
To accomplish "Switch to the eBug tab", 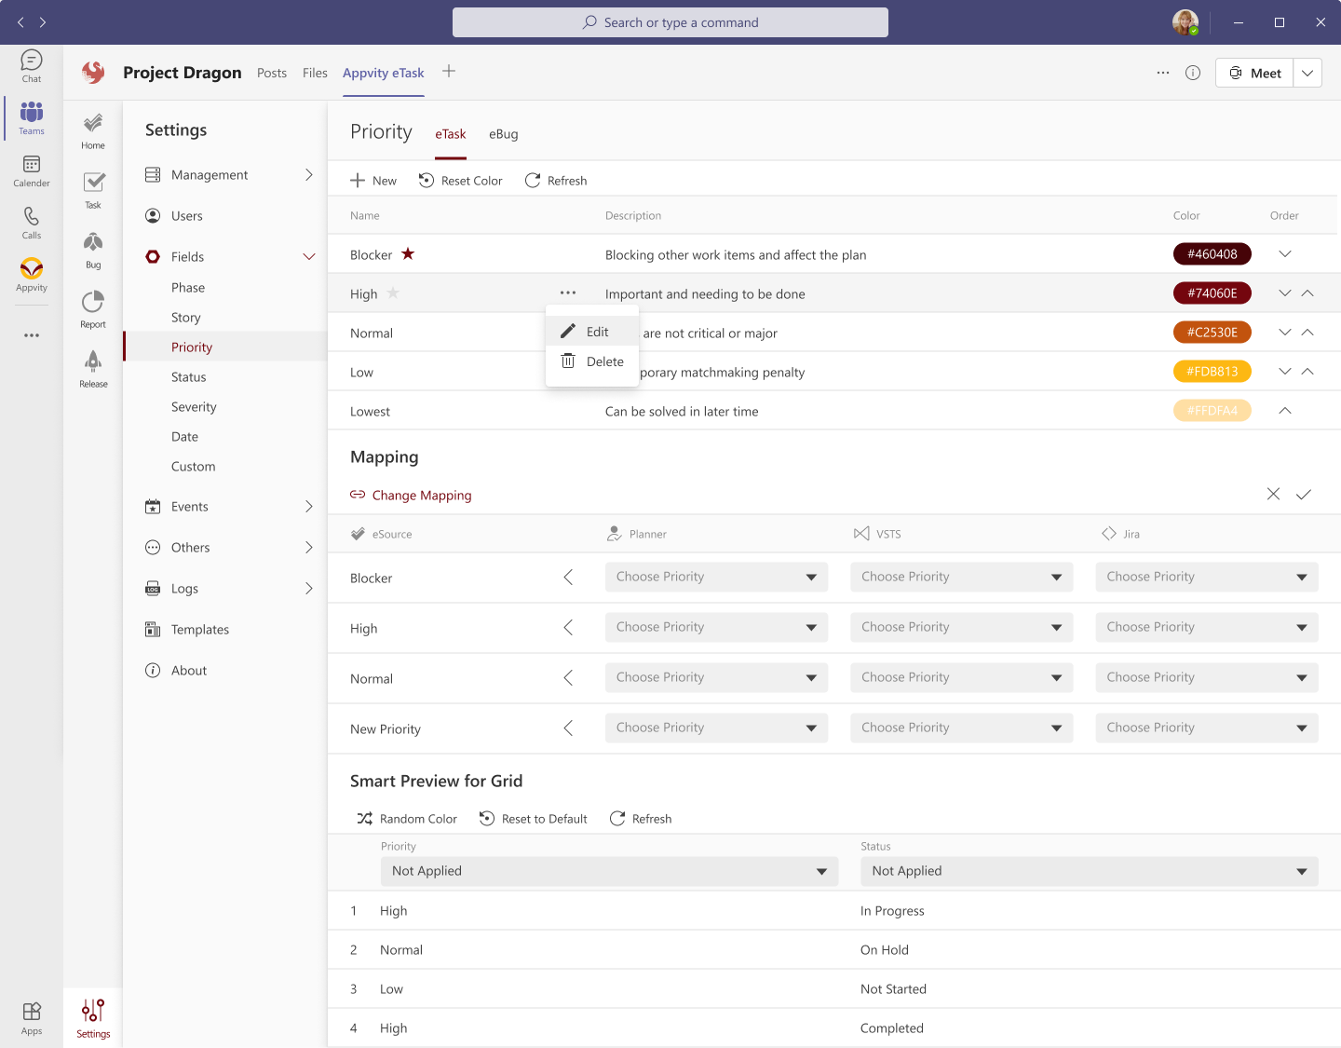I will [x=503, y=134].
